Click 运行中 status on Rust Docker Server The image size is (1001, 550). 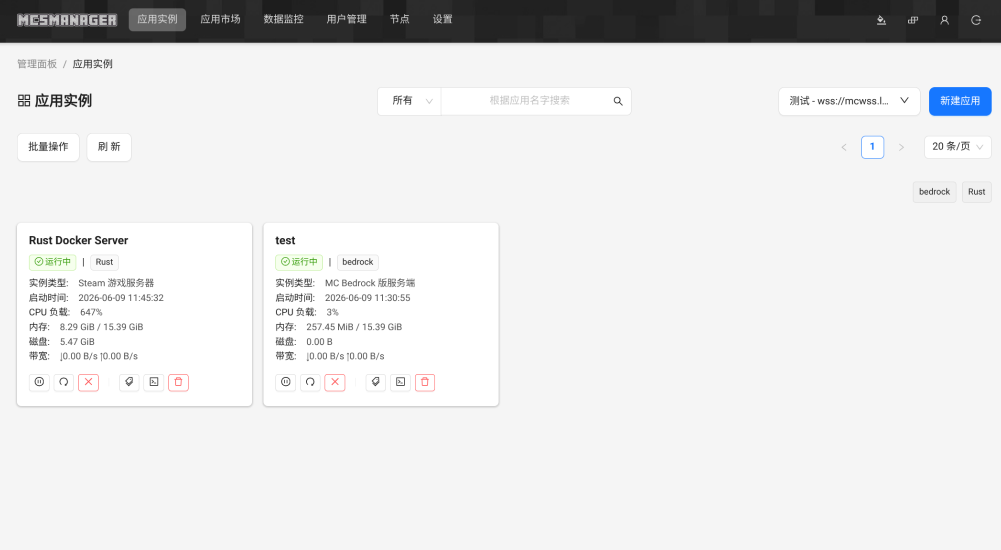(53, 262)
